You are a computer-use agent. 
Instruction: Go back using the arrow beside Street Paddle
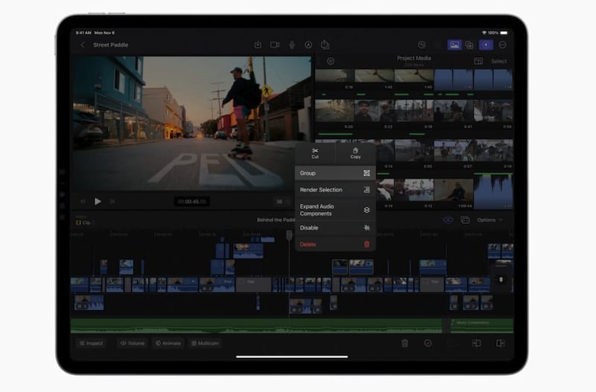(x=83, y=45)
